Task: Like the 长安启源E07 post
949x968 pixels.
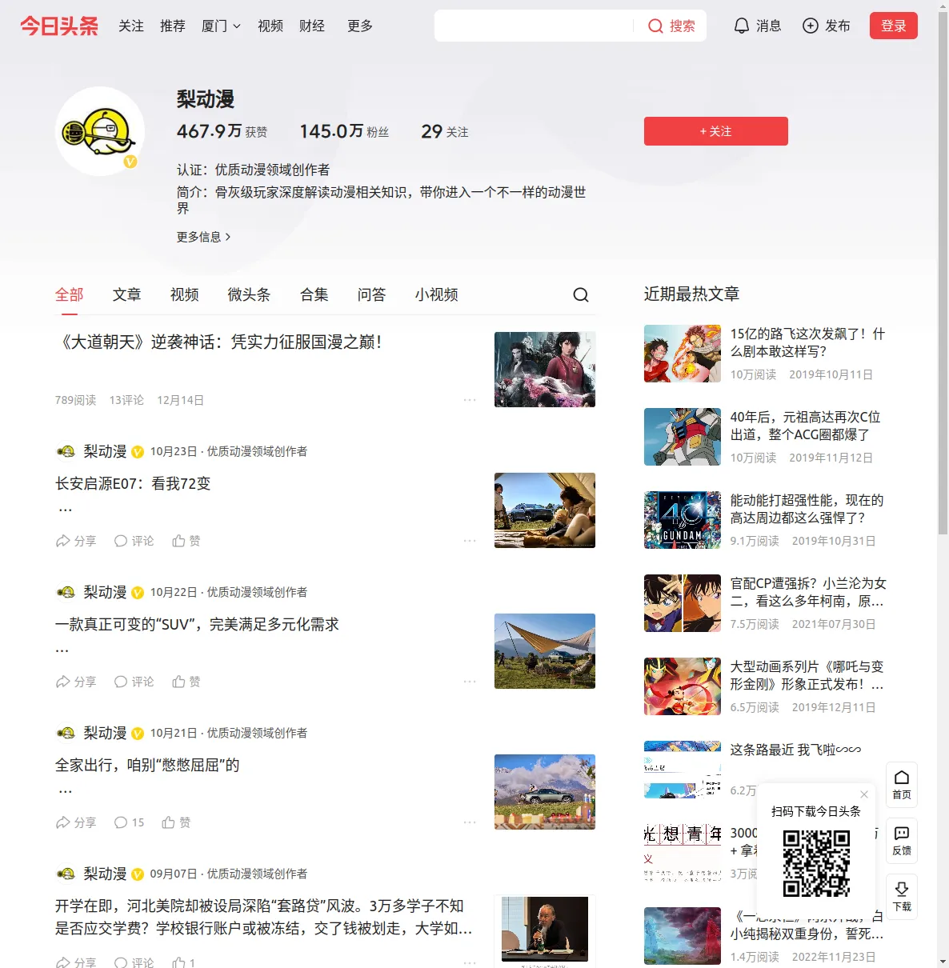Action: 186,541
